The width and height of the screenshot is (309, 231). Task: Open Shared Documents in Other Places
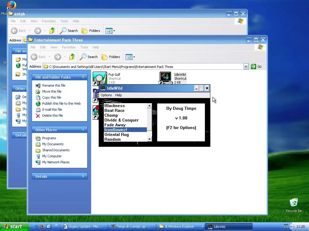click(56, 150)
